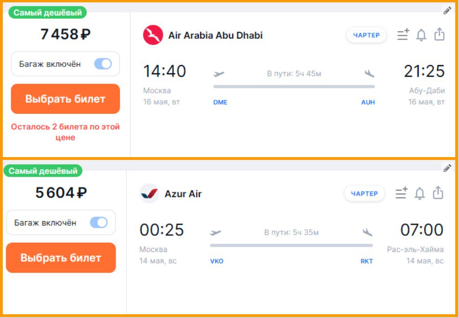Click the pencil edit icon on first card
The width and height of the screenshot is (459, 318).
pos(447,11)
